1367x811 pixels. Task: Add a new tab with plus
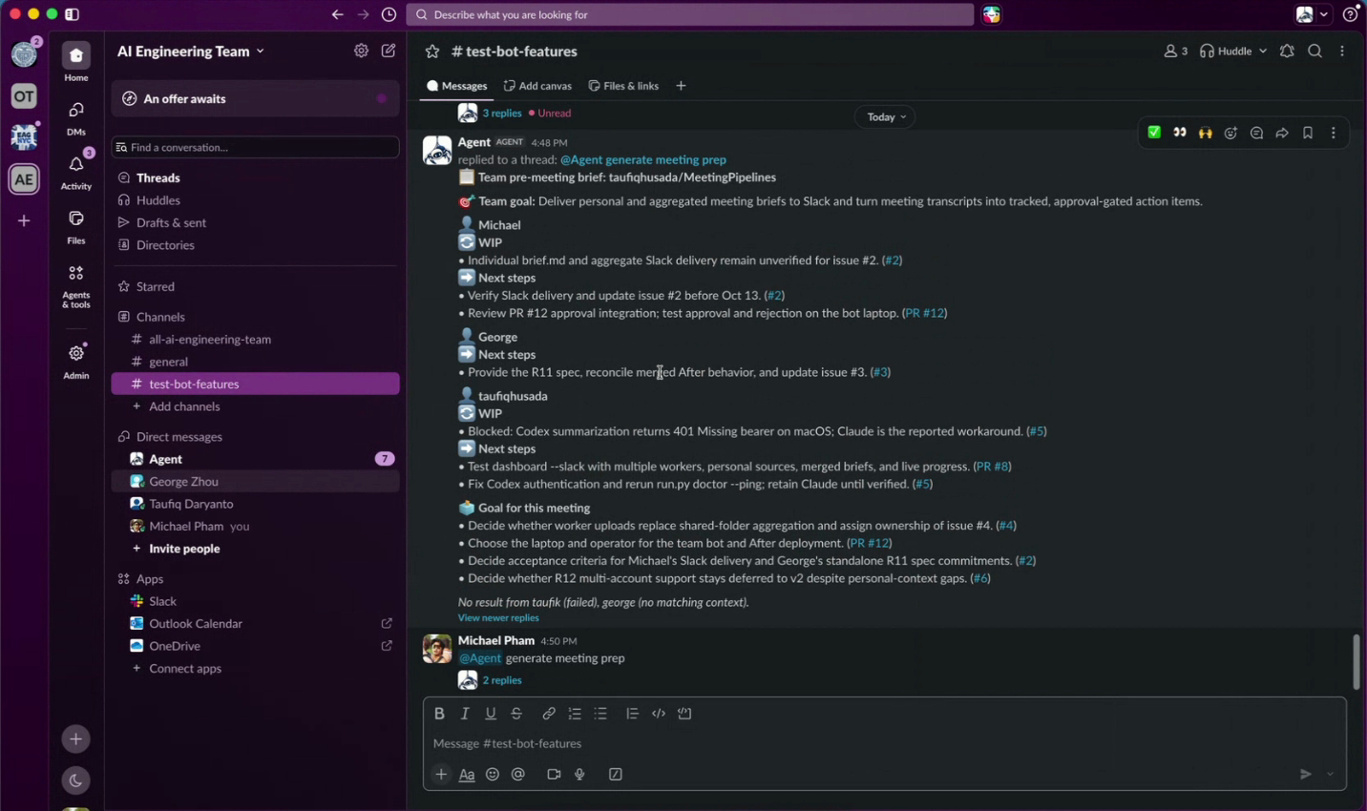coord(681,86)
